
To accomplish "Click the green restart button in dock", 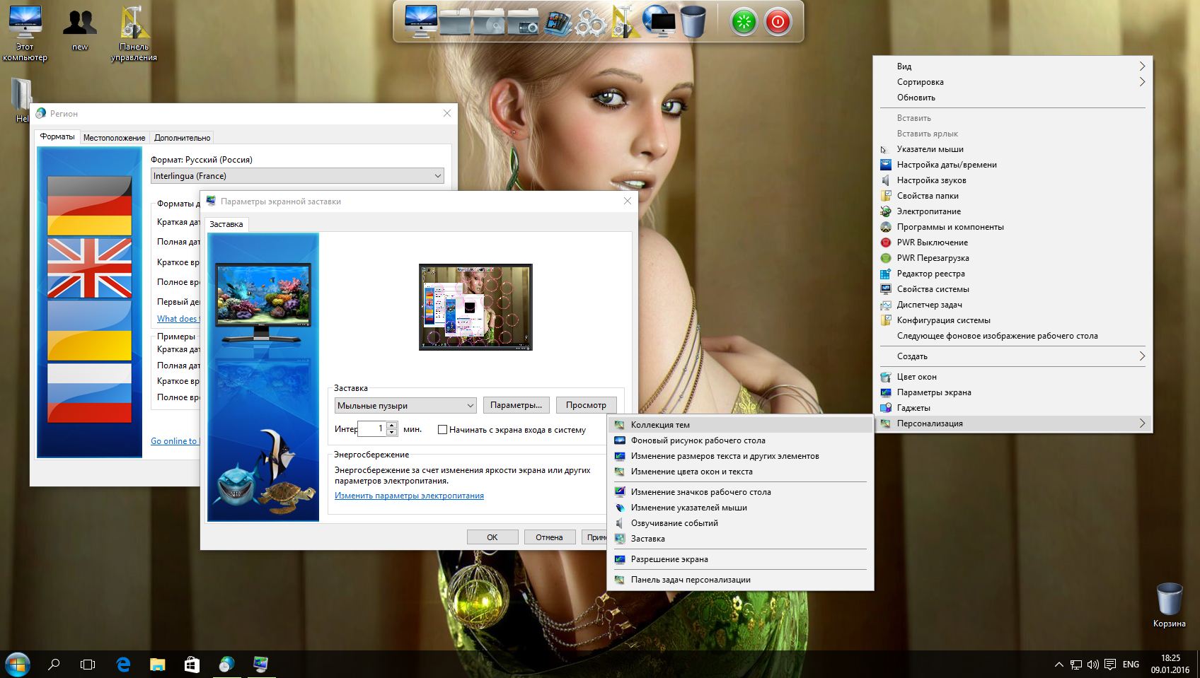I will (744, 22).
